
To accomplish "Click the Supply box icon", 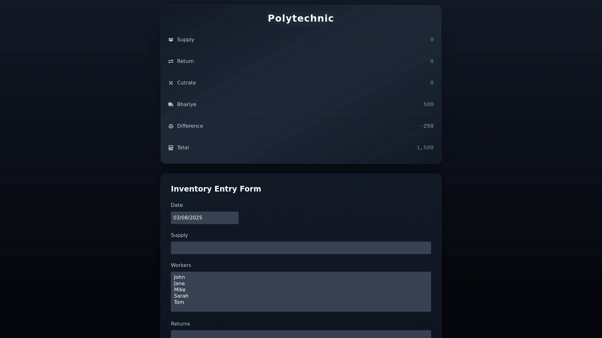I will (x=171, y=40).
